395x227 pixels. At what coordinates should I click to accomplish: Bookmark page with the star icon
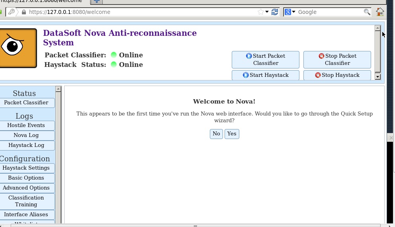[x=260, y=12]
